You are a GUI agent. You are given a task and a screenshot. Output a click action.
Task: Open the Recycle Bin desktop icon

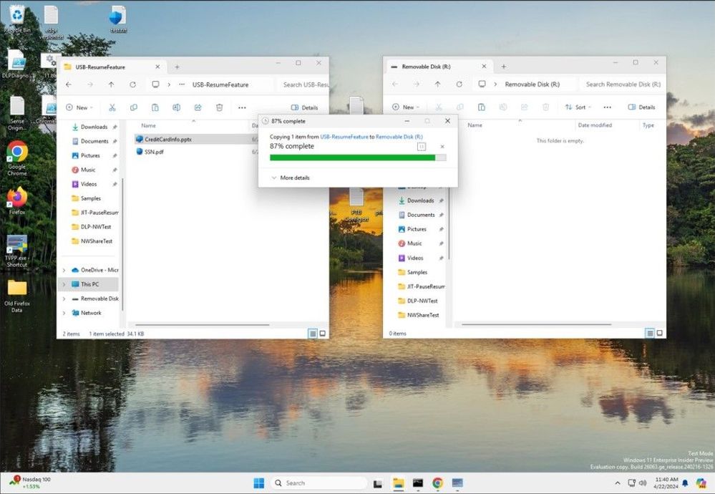coord(17,19)
